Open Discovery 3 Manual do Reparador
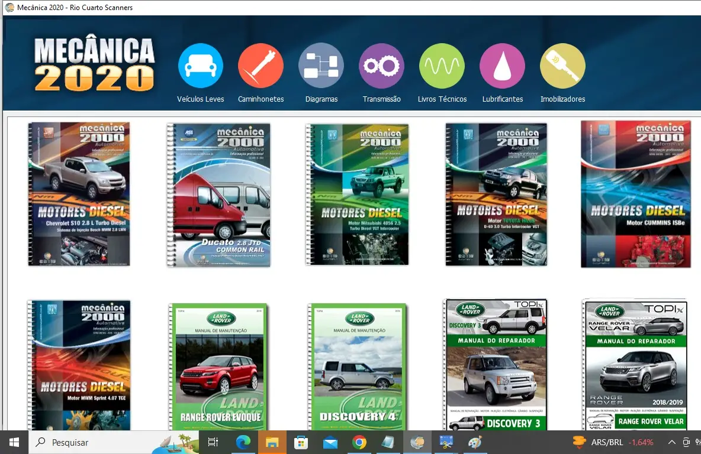The image size is (701, 454). click(x=496, y=365)
